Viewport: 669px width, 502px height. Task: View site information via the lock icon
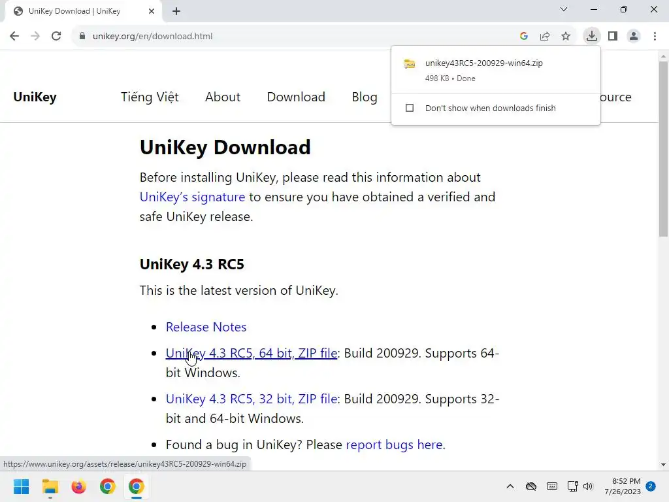point(82,37)
